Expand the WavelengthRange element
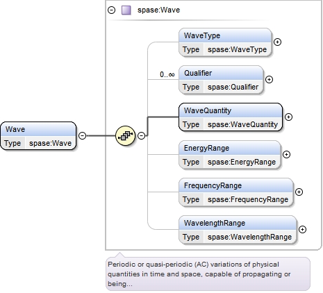Image resolution: width=323 pixels, height=293 pixels. (302, 230)
